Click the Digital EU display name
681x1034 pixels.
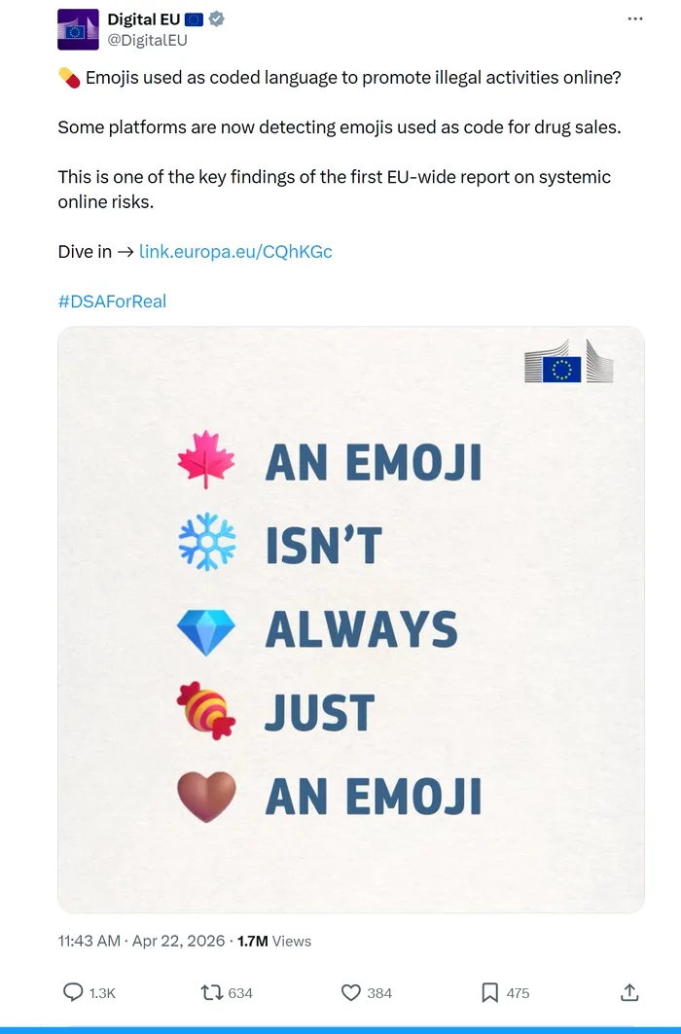[144, 19]
